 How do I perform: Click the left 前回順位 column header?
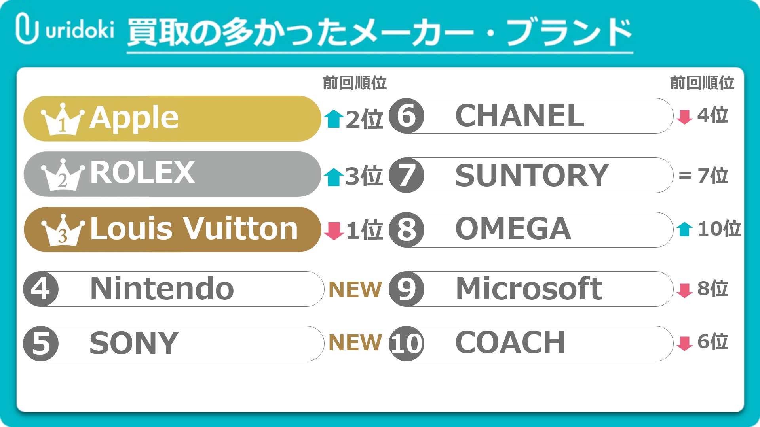(x=354, y=83)
